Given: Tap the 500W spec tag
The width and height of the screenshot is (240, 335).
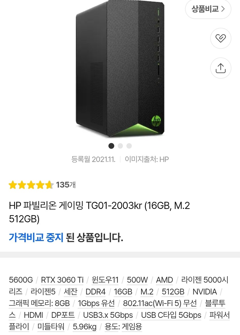Looking at the screenshot, I should point(137,280).
